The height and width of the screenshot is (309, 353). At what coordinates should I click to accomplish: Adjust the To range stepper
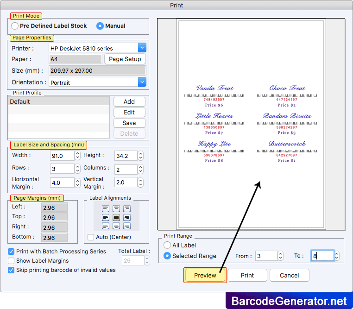click(337, 256)
